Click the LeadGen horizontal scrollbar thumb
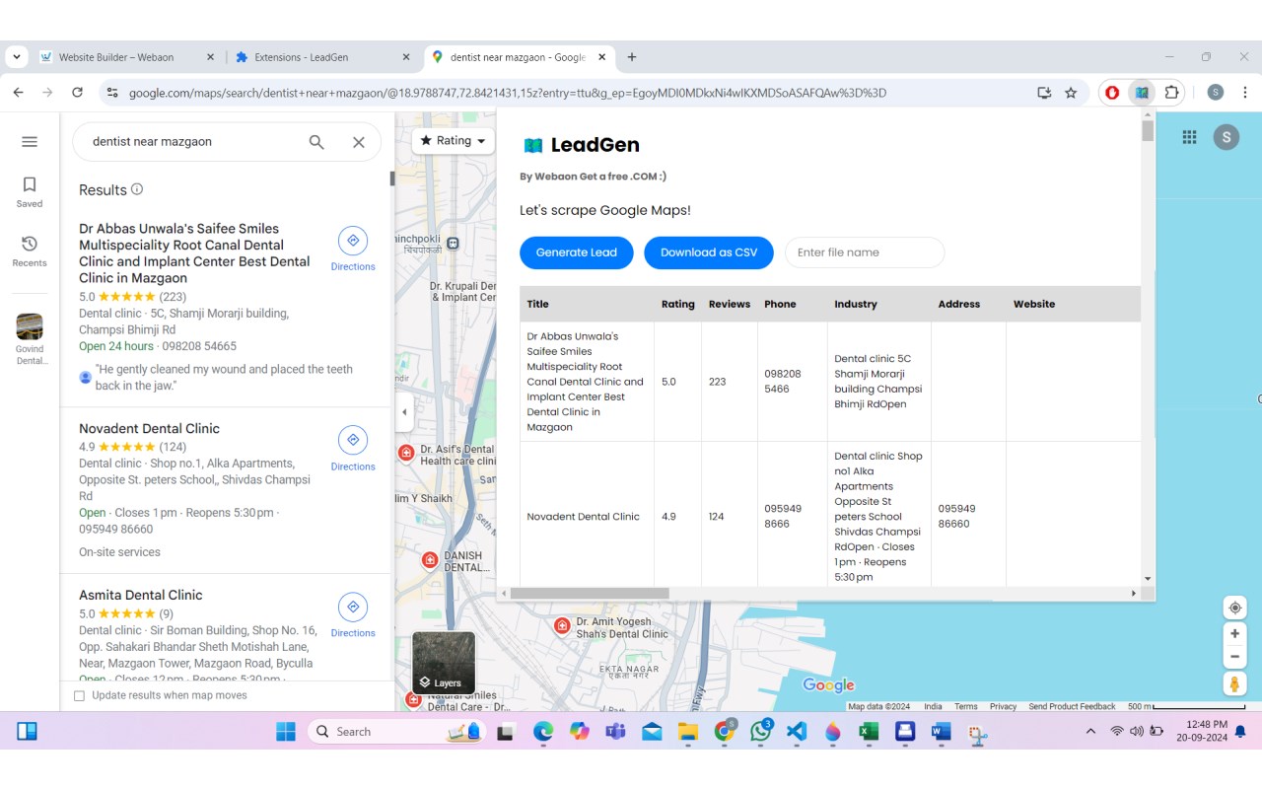Screen dimensions: 1262x789 [x=590, y=594]
